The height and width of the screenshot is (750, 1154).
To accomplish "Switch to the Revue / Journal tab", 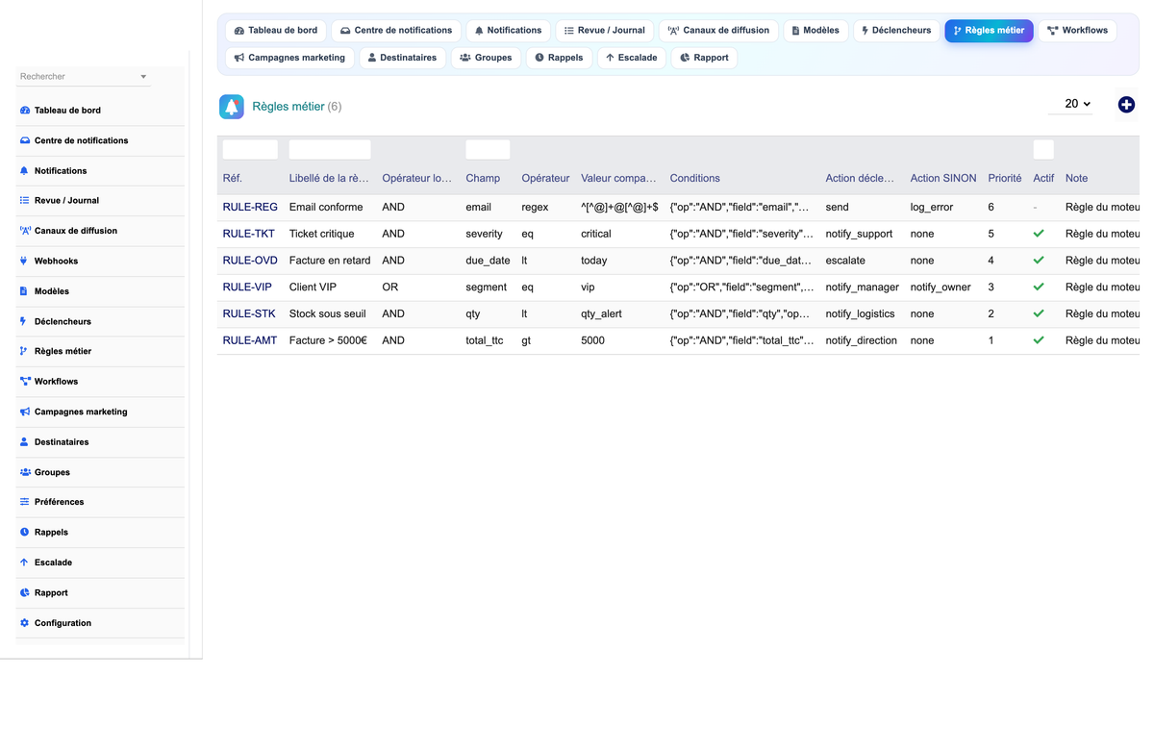I will point(605,31).
